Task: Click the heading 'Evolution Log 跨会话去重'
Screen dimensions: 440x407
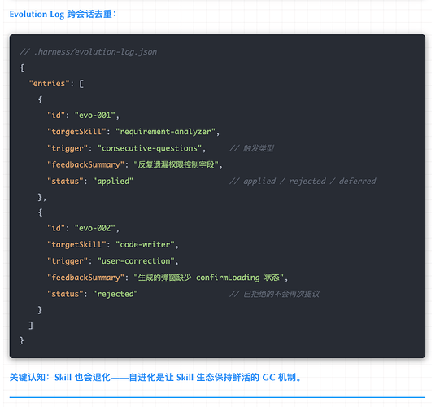Action: coord(63,14)
